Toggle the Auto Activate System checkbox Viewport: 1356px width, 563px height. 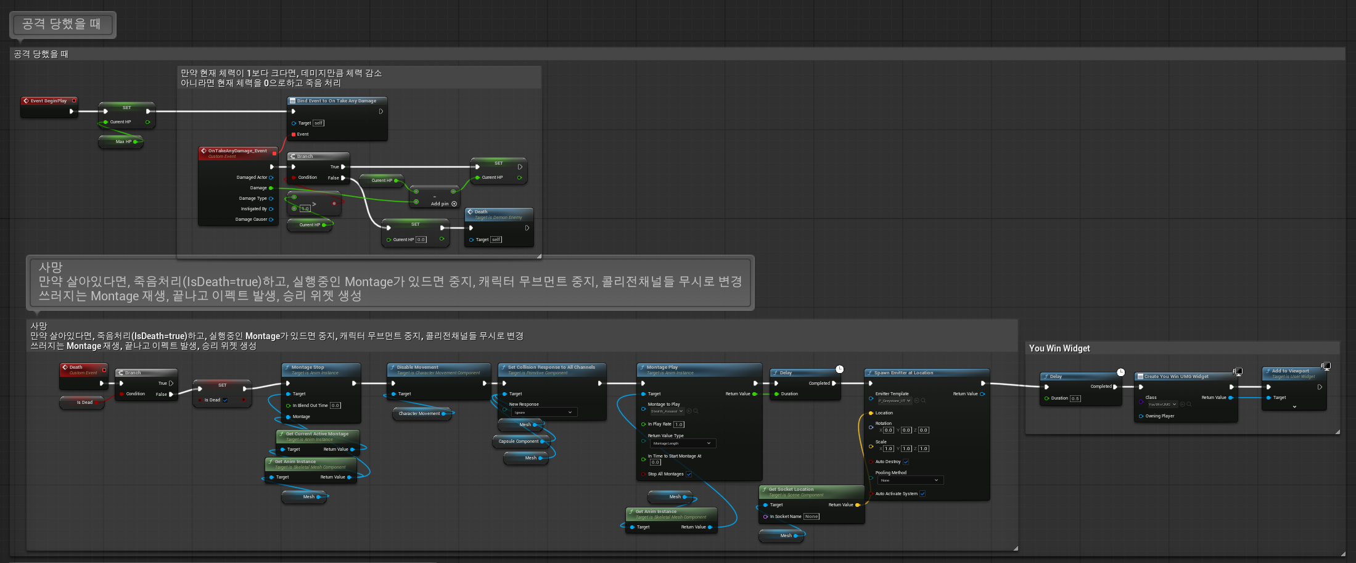tap(922, 494)
